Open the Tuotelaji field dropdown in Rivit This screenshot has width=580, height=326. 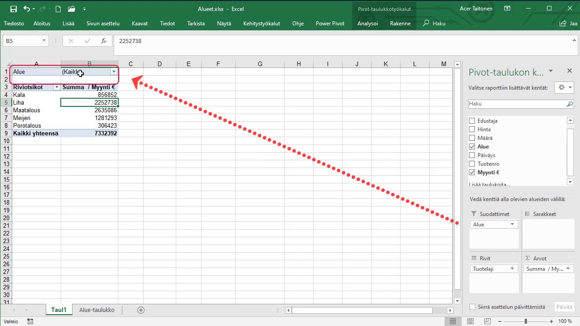click(512, 269)
